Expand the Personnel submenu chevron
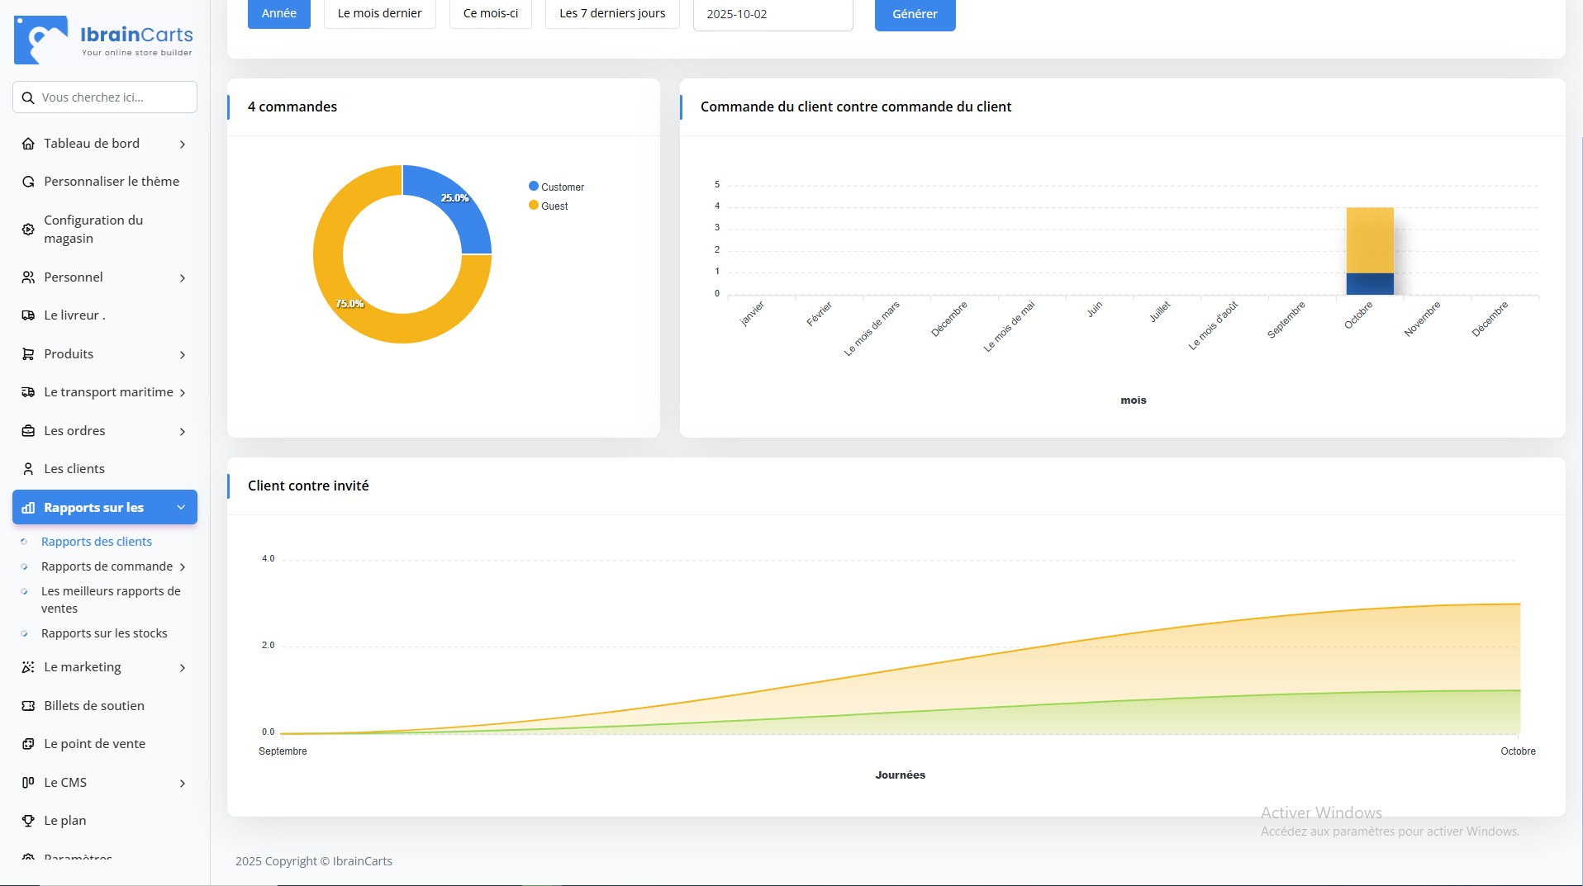This screenshot has width=1583, height=886. point(183,278)
